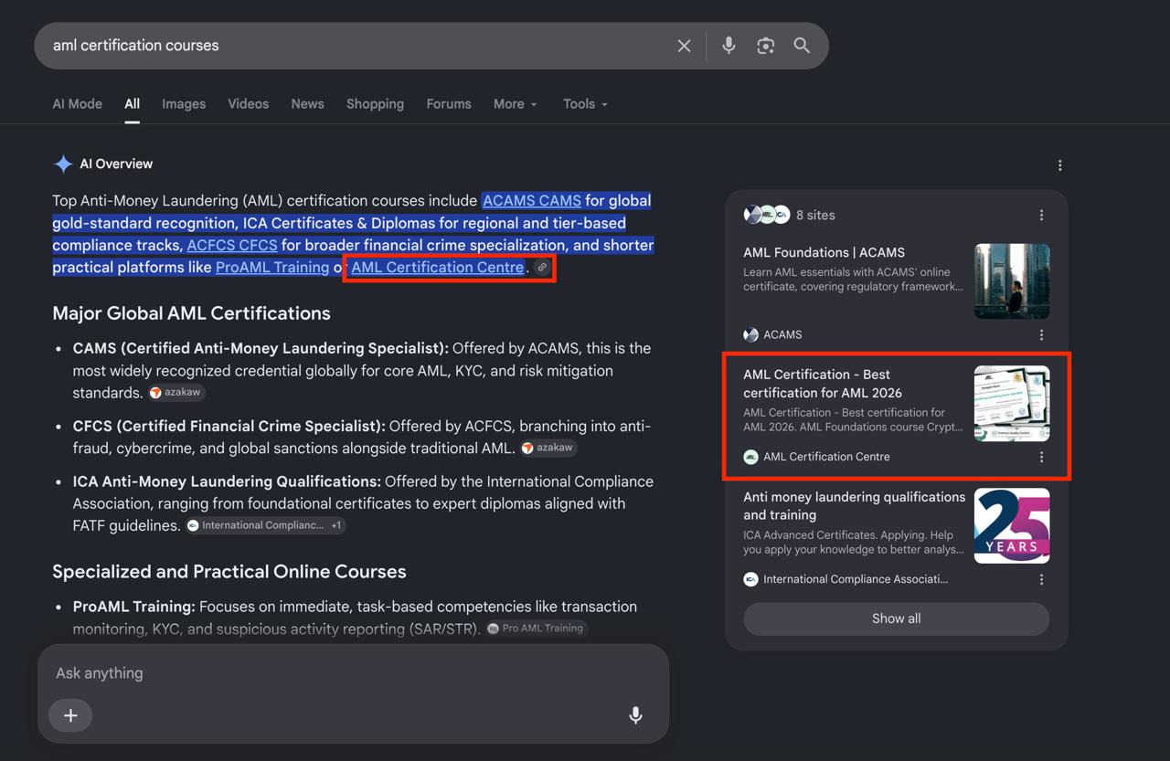Switch to the AI Mode tab
This screenshot has height=761, width=1170.
point(78,104)
